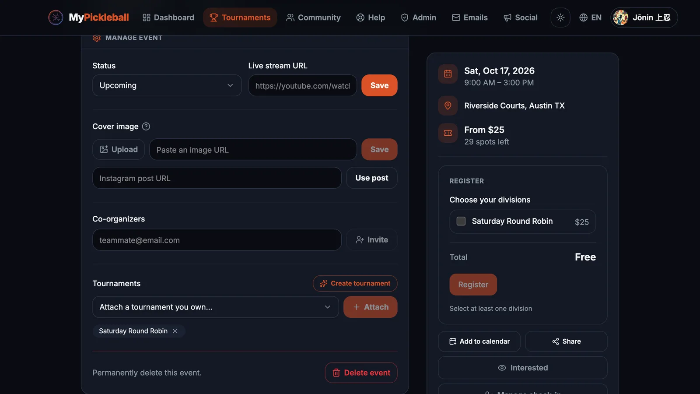Open the EN language selector
700x394 pixels.
point(590,18)
